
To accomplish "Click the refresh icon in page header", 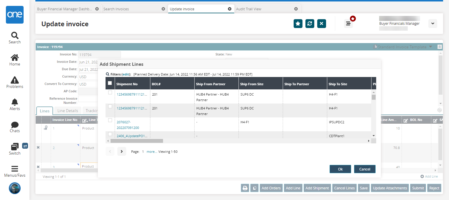I will (310, 24).
